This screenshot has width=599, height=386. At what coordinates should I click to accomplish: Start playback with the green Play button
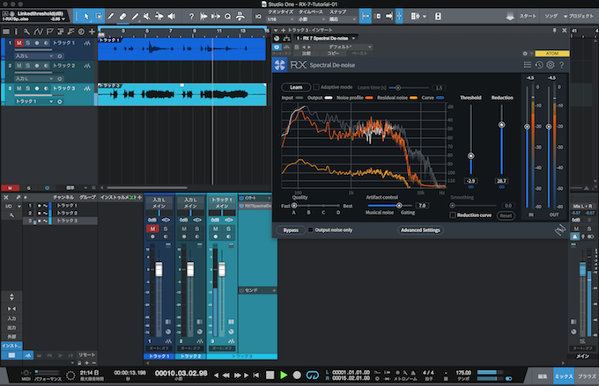(x=284, y=375)
